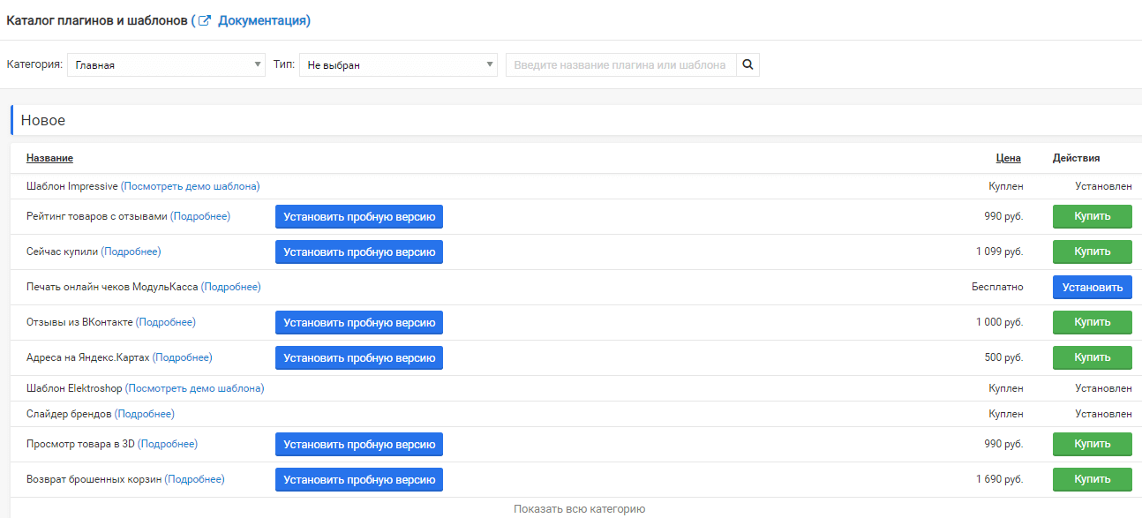Buy the Отзывы из ВКонтакте plugin
Screen dimensions: 1142x518
1092,322
